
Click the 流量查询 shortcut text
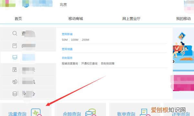tap(17, 114)
